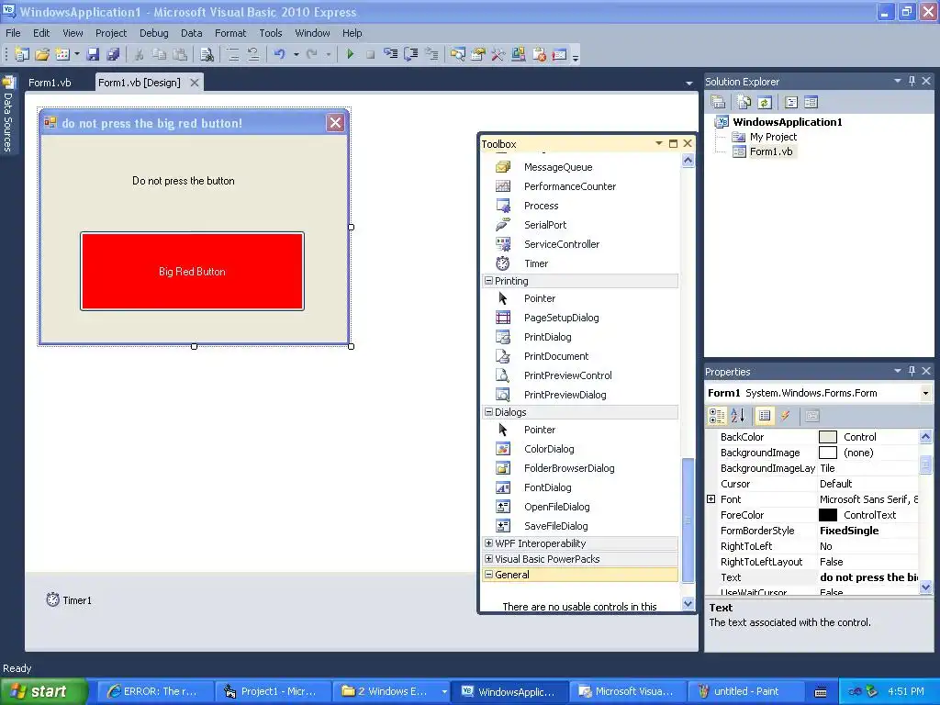The width and height of the screenshot is (940, 705).
Task: Open the Debug menu
Action: pyautogui.click(x=153, y=33)
